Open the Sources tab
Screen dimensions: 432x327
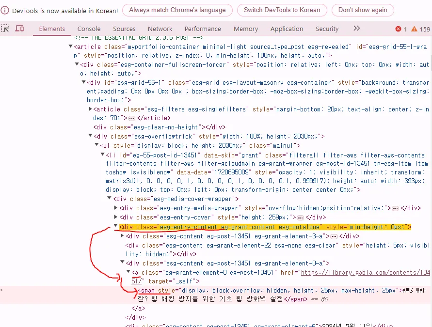coord(124,29)
